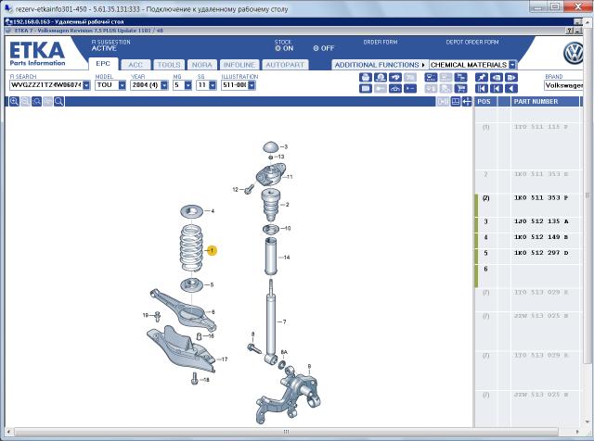Open the Depot Order Form link
The height and width of the screenshot is (441, 594).
(x=472, y=42)
